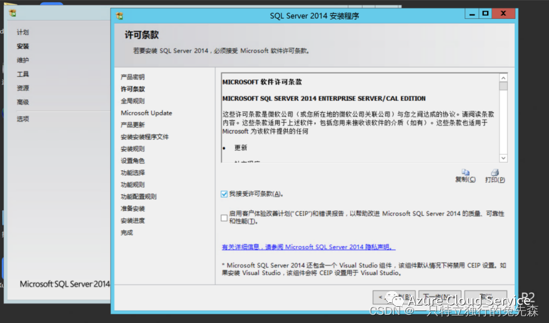This screenshot has width=549, height=323.
Task: Select 安装进度 step in setup sidebar
Action: [x=133, y=221]
